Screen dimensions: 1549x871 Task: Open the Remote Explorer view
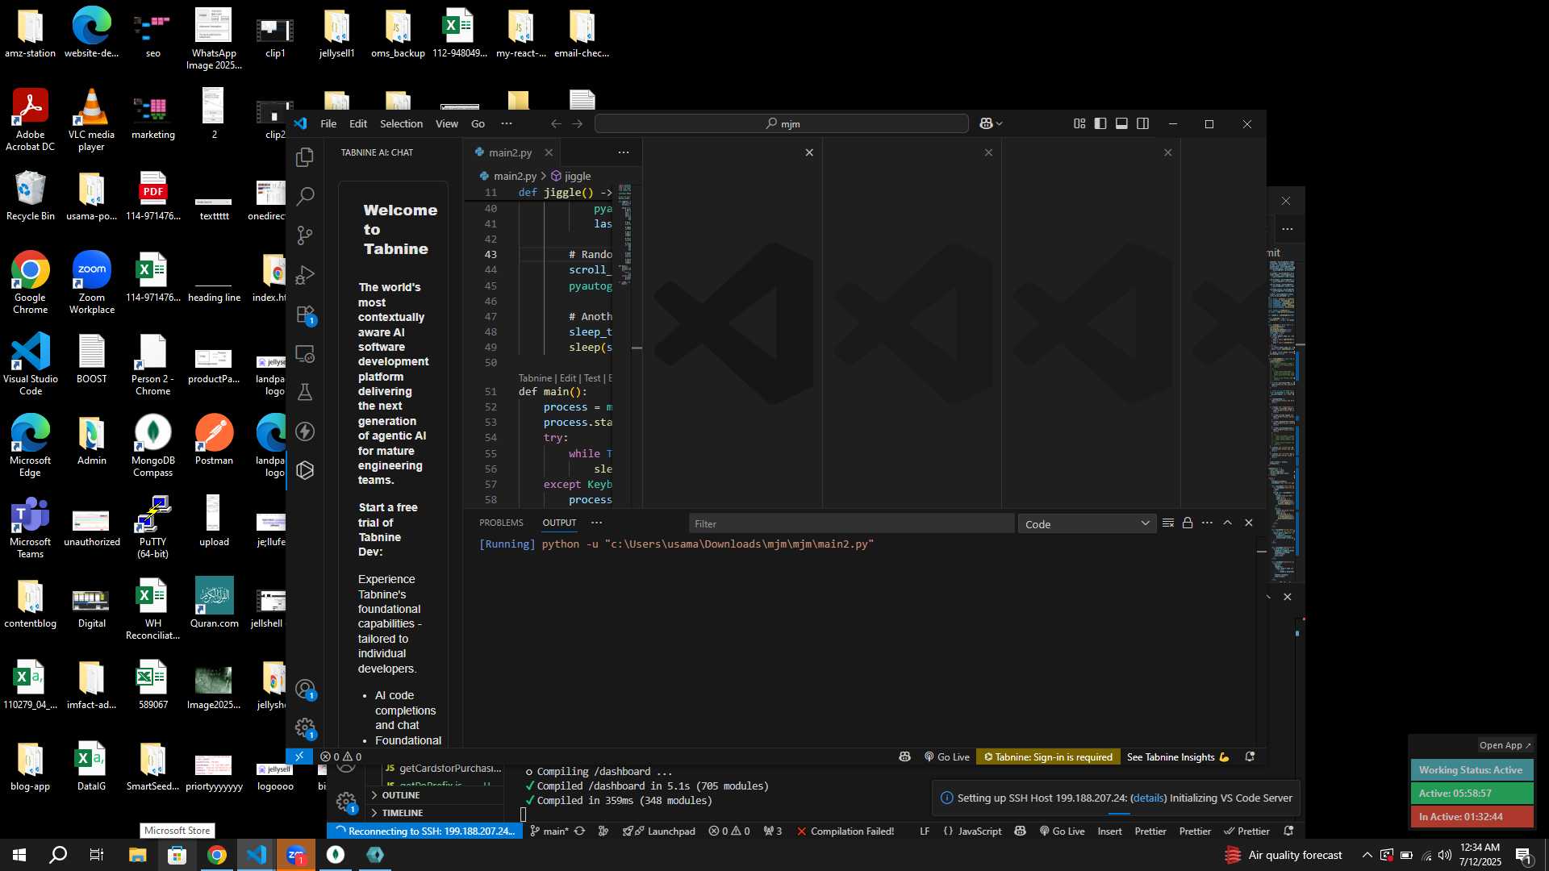(x=305, y=353)
